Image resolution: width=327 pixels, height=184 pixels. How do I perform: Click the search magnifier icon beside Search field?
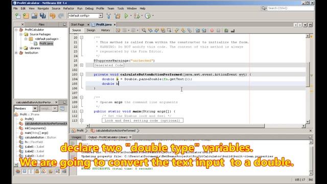pyautogui.click(x=264, y=8)
